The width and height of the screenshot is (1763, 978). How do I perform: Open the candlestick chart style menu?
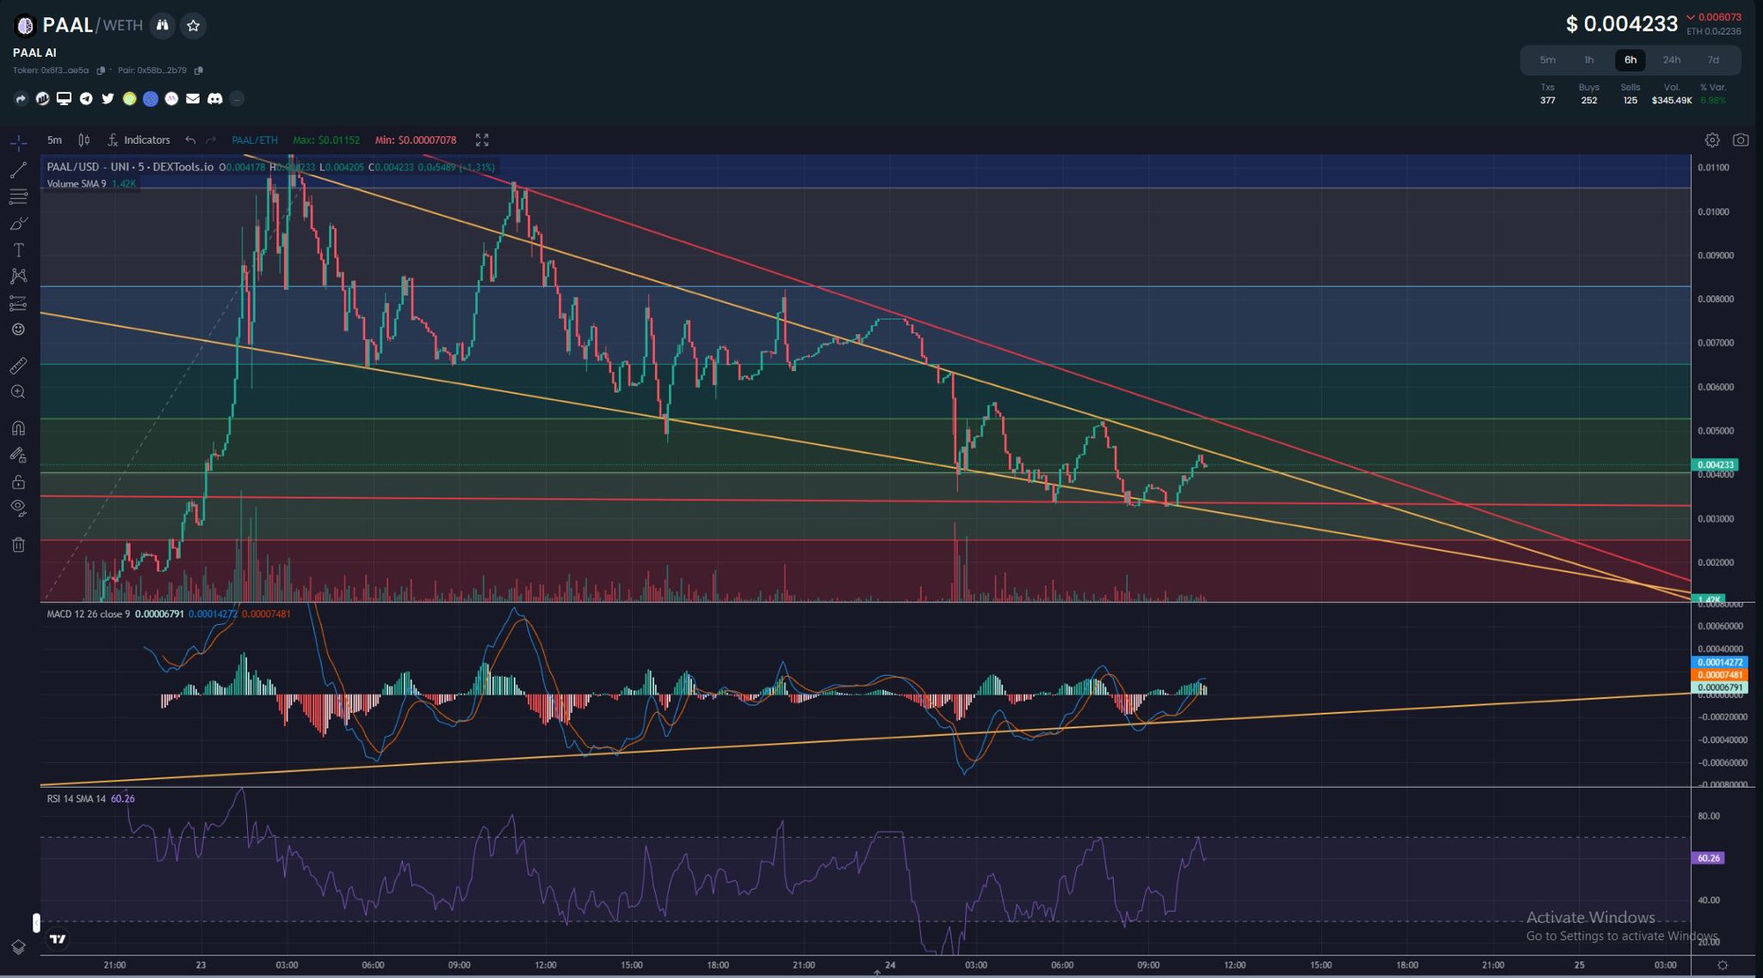84,139
